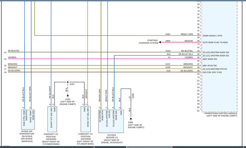Click the O2 (1/2) DNSTRM HTR FD label
The width and height of the screenshot is (246, 148).
(x=215, y=69)
